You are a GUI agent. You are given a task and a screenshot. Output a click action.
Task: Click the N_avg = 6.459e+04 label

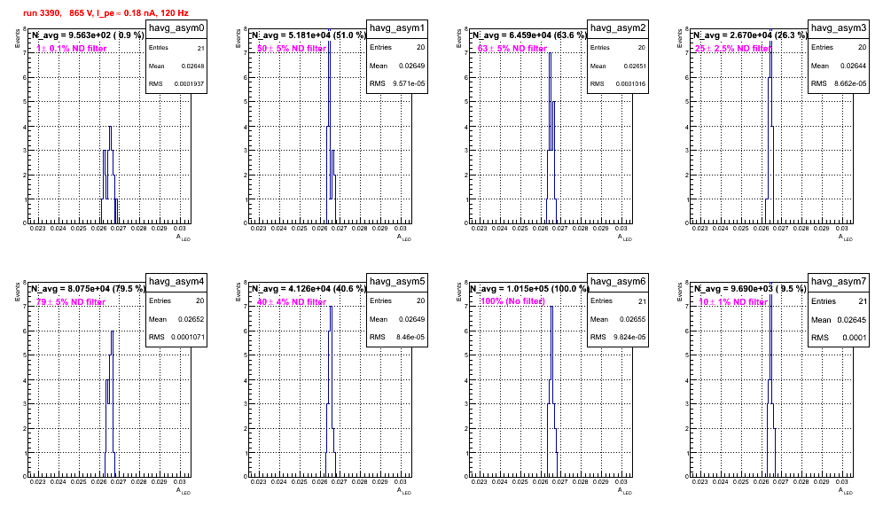pyautogui.click(x=529, y=35)
